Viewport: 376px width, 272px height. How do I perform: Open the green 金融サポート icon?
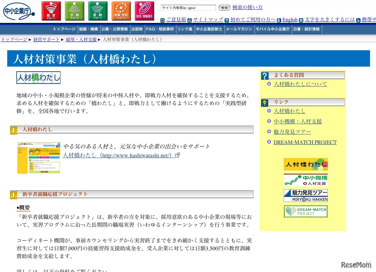pos(75,11)
